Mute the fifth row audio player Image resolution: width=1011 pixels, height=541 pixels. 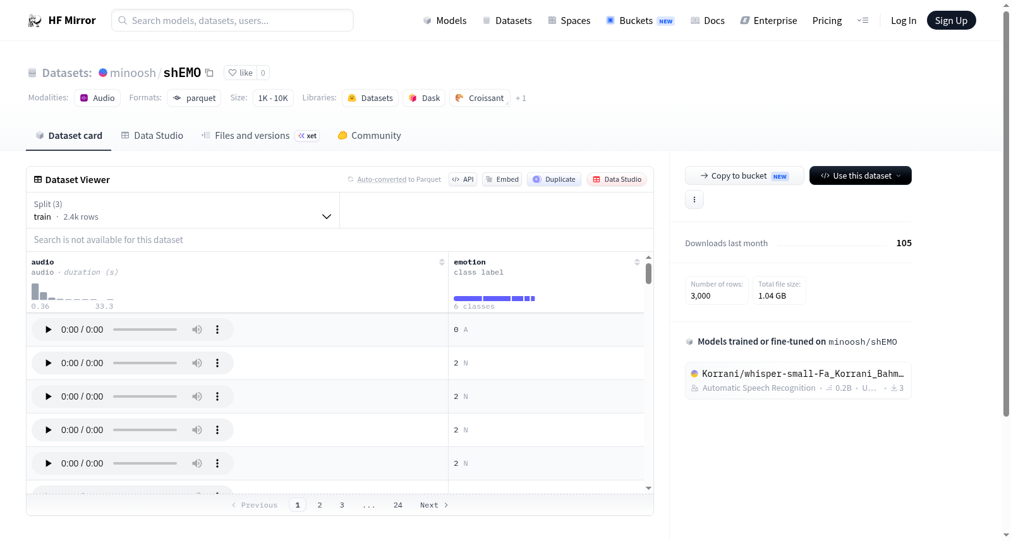197,463
